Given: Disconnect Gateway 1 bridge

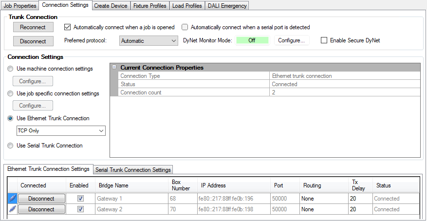Looking at the screenshot, I should (x=41, y=199).
